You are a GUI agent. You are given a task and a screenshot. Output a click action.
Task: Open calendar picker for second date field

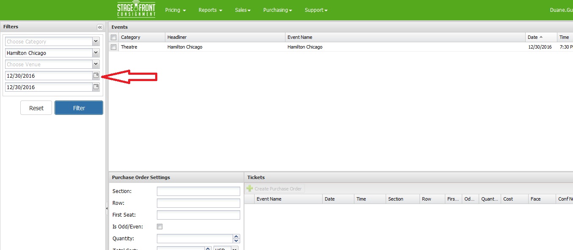pyautogui.click(x=96, y=87)
